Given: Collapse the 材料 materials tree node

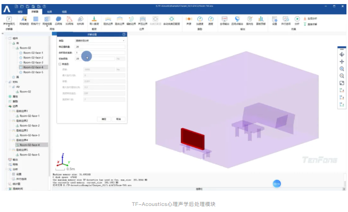Looking at the screenshot, I should [x=7, y=82].
